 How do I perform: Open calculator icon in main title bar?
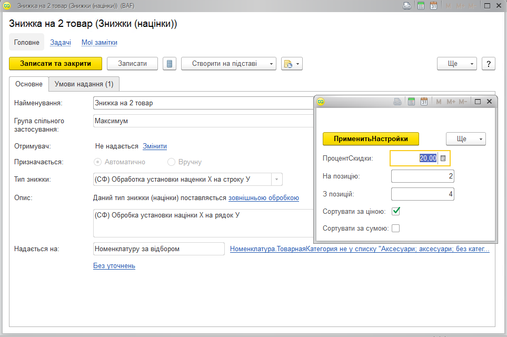[x=421, y=6]
